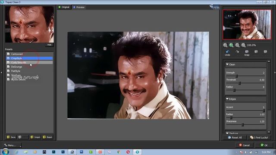Viewport: 276px width, 155px height.
Task: Switch to the Preview tab
Action: click(78, 7)
